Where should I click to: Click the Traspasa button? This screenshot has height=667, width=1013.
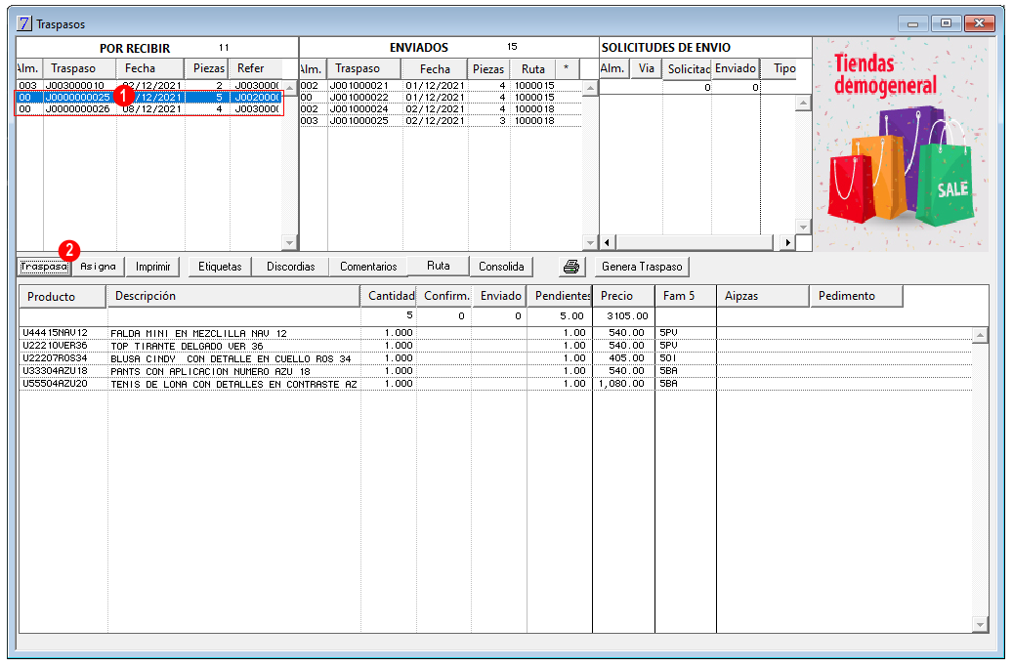(44, 267)
